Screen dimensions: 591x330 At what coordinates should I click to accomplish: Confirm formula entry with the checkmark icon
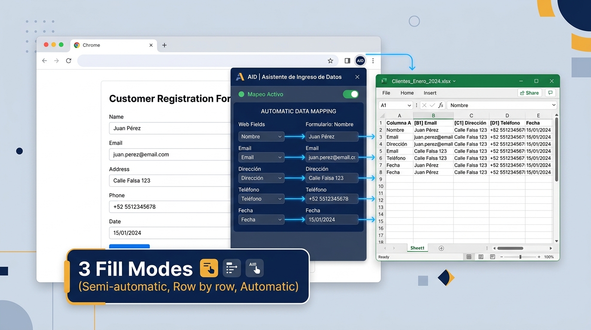coord(432,105)
